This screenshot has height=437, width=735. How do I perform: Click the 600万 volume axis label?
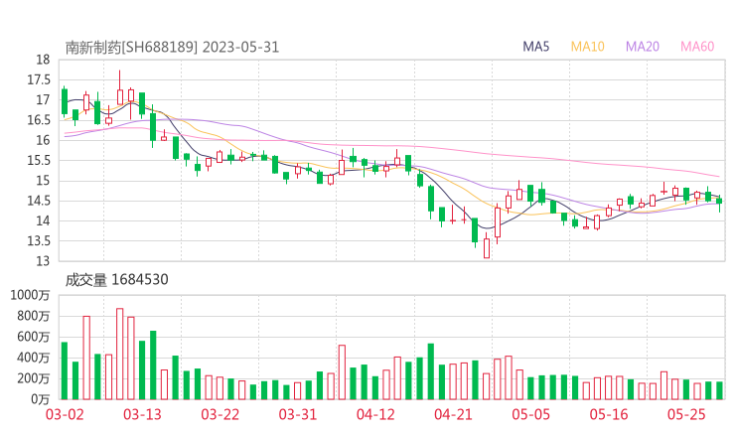(33, 337)
